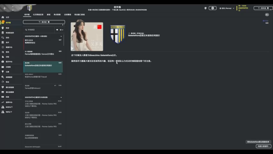Switch to the Inbox (收件箱) tab
This screenshot has width=273, height=154.
[27, 15]
